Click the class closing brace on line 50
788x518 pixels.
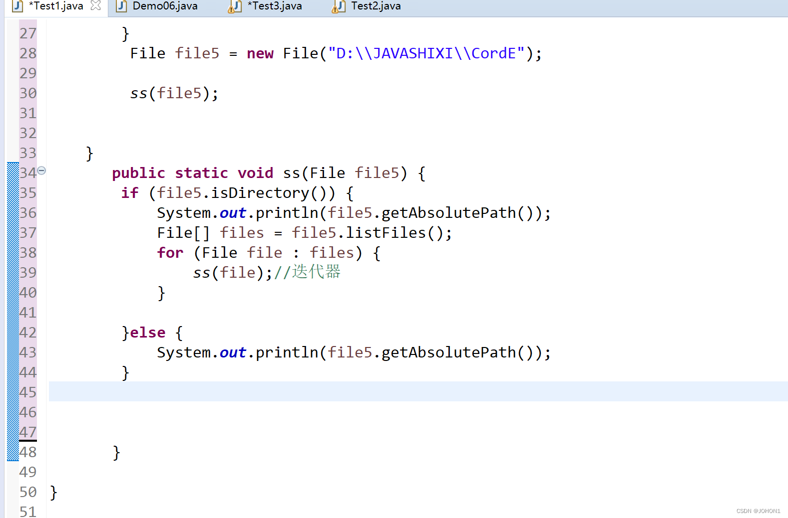53,492
